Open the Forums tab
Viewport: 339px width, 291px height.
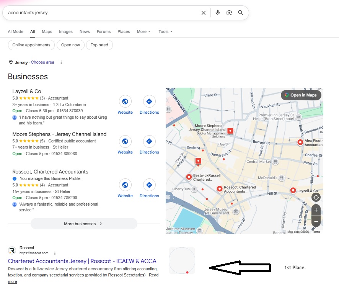click(104, 31)
